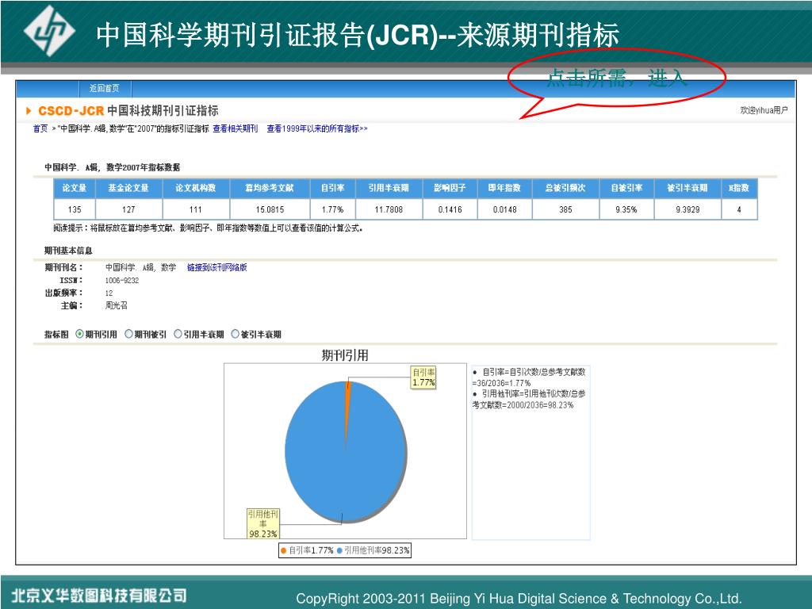This screenshot has height=609, width=812.
Task: Click the 自引率 column header
Action: [332, 188]
